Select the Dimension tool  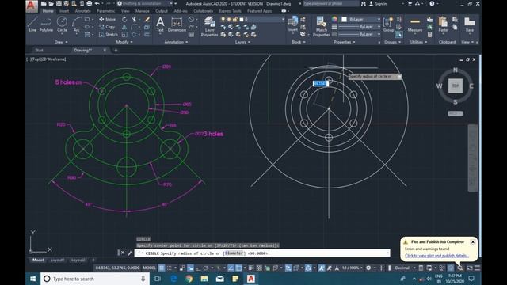(177, 25)
